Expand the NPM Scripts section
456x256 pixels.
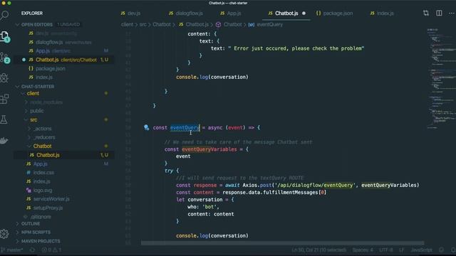point(36,233)
